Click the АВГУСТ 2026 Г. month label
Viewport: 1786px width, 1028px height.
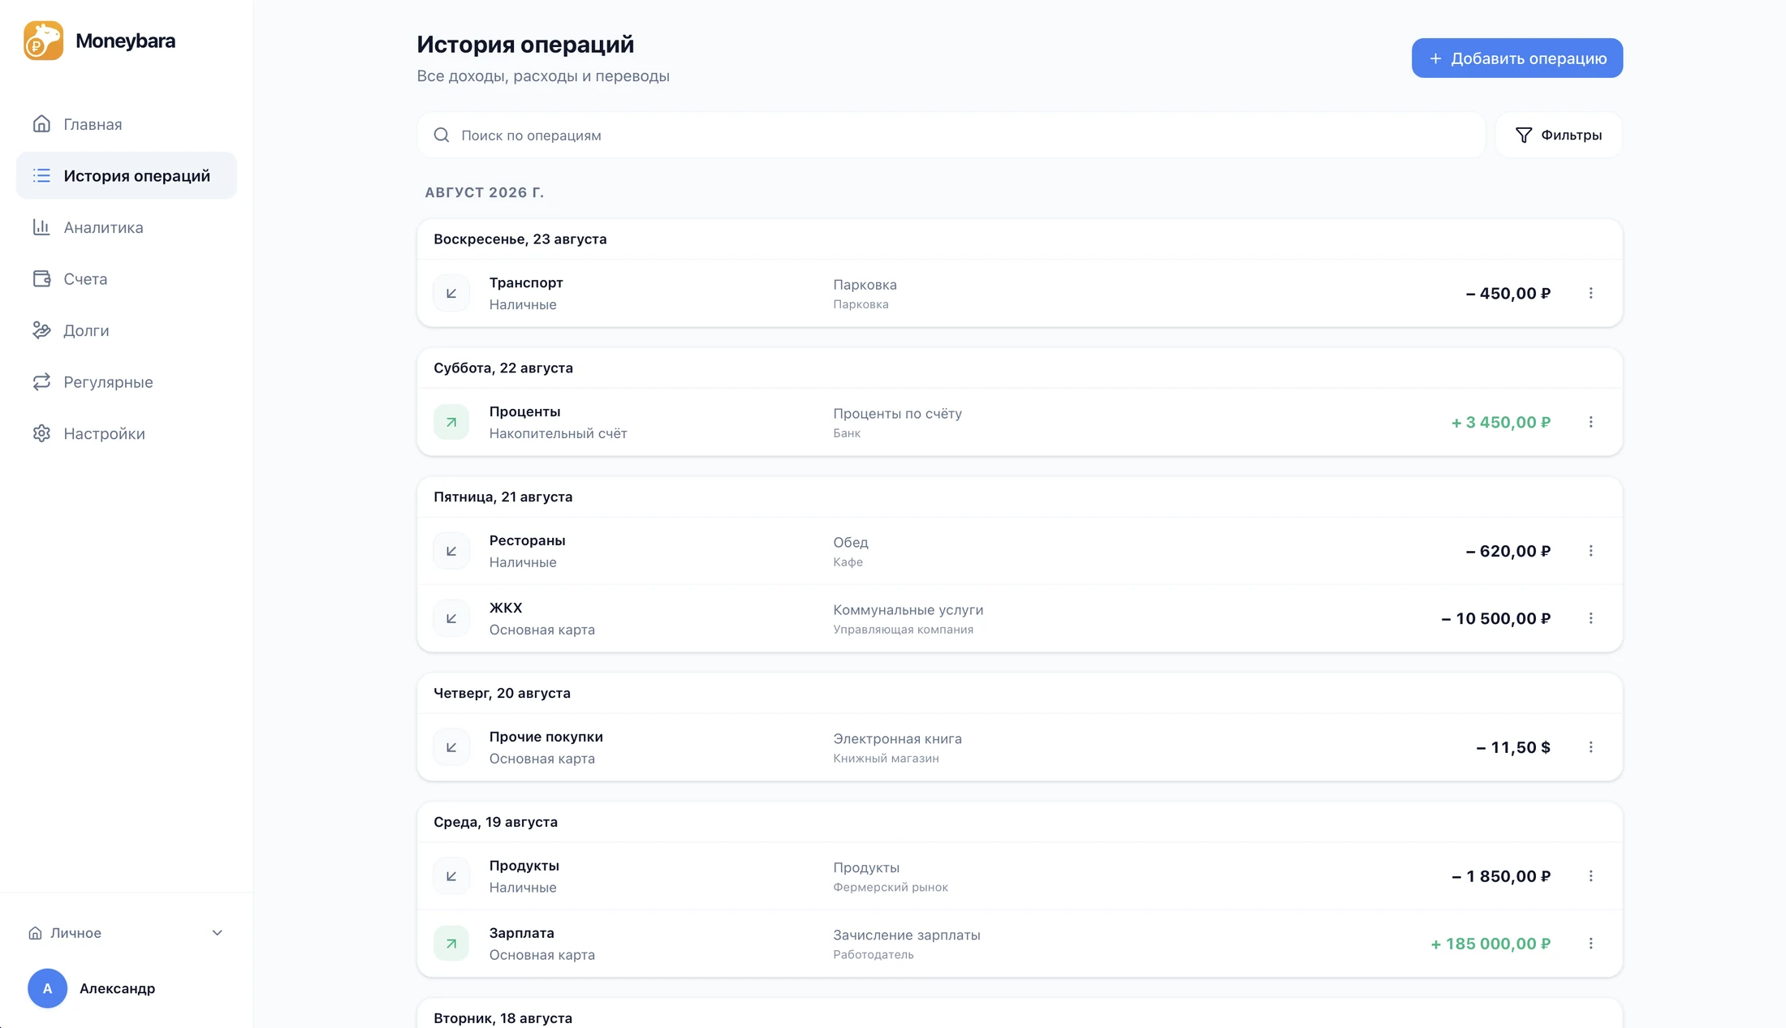tap(485, 192)
